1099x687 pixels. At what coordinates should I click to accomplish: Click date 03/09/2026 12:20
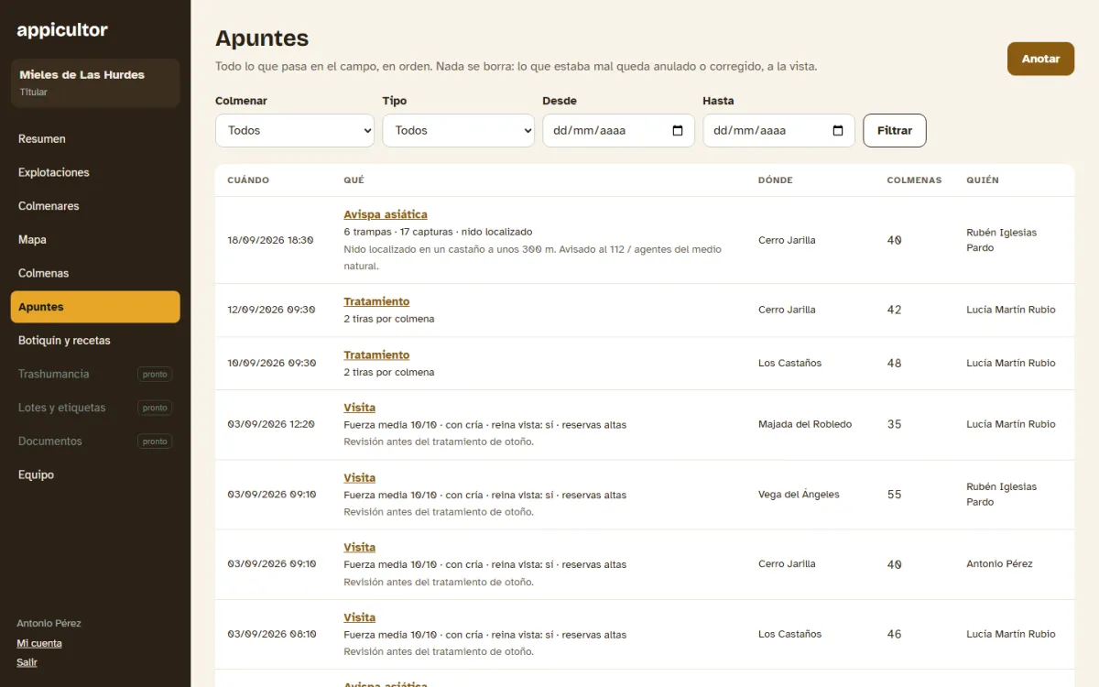point(271,424)
